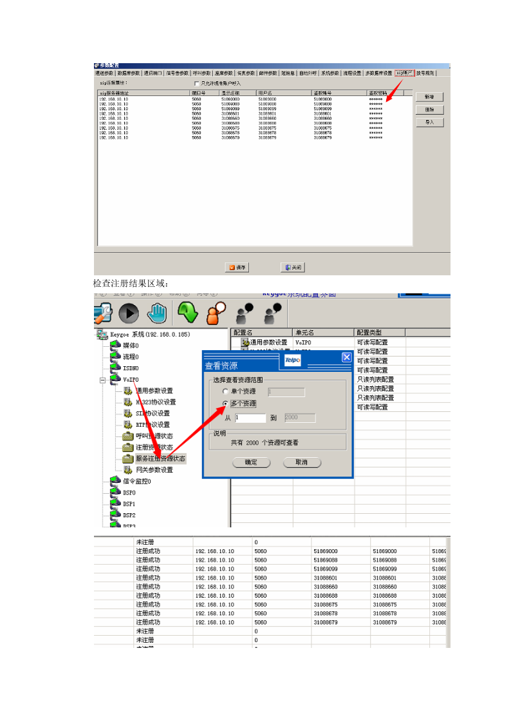
Task: Collapse the VoIP0 tree node
Action: 103,380
